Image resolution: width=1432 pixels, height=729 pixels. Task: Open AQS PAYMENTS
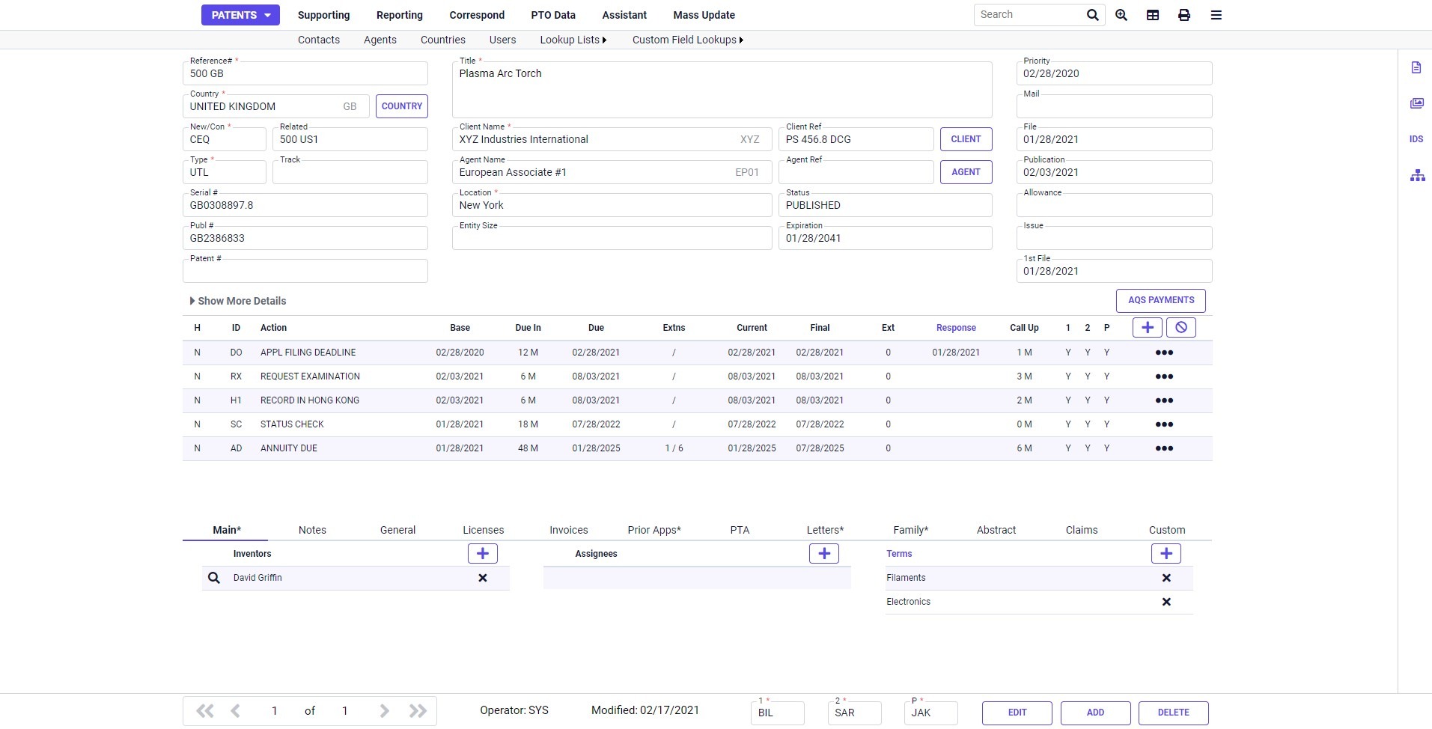point(1161,300)
